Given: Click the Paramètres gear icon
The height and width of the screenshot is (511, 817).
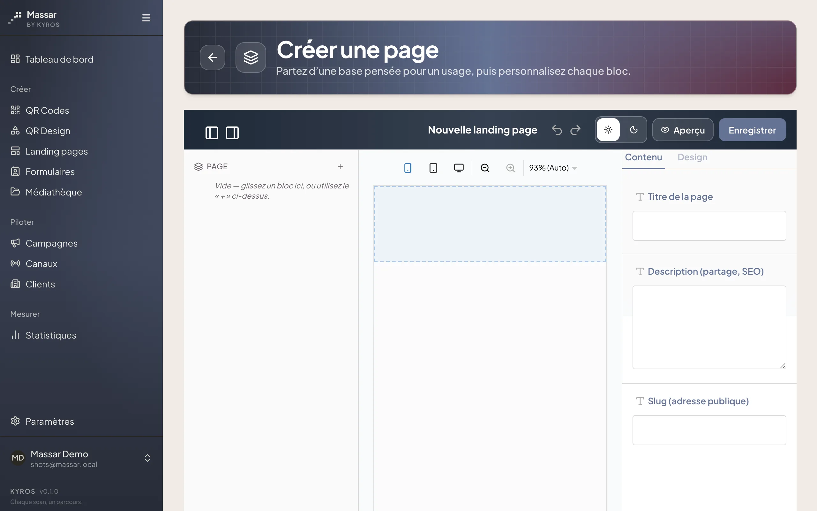Looking at the screenshot, I should tap(15, 421).
